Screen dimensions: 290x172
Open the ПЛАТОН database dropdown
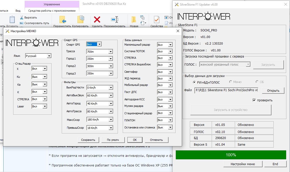170,120
